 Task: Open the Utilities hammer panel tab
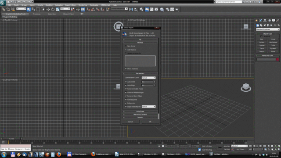[278, 21]
